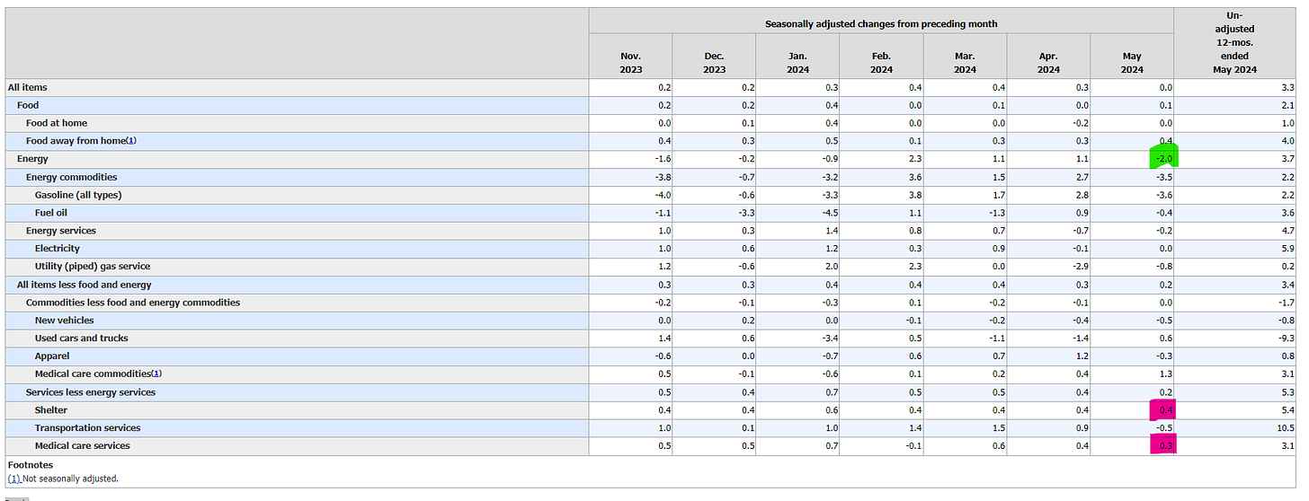Click Food at home Apr. 2024 value -0.2
This screenshot has height=501, width=1309.
point(1080,123)
